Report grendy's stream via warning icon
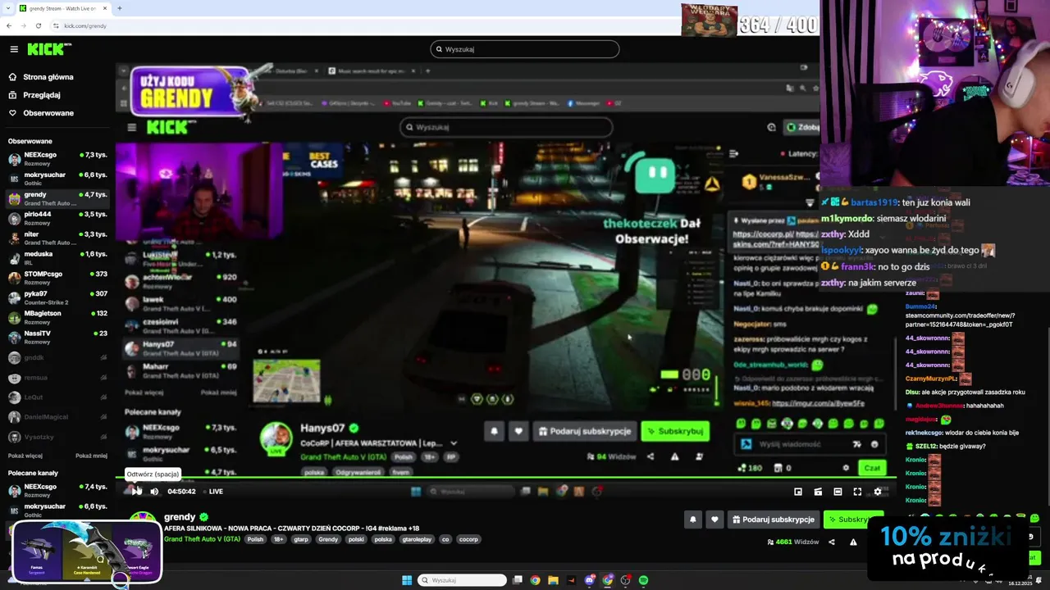The width and height of the screenshot is (1050, 590). pos(853,542)
